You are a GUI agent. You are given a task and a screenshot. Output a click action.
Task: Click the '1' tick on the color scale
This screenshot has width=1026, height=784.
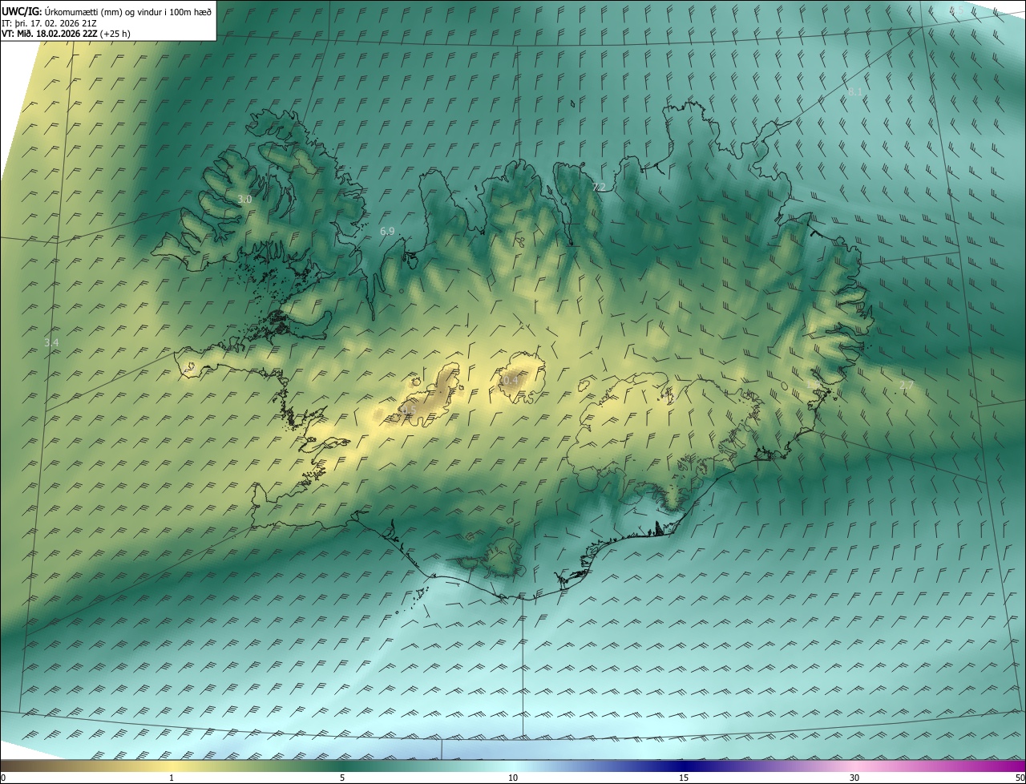pyautogui.click(x=172, y=778)
